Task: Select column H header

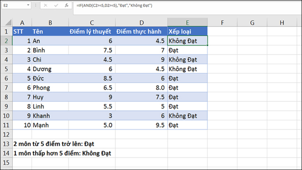Action: coord(282,23)
